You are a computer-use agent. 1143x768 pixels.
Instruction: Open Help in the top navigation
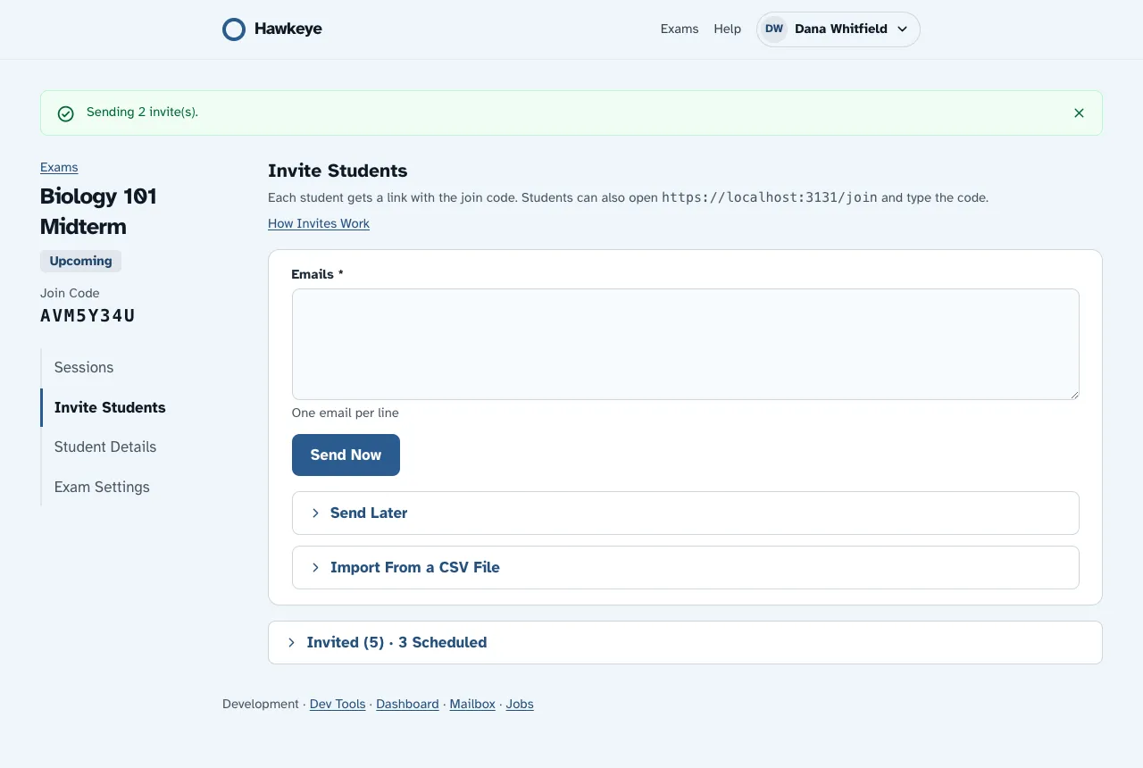[728, 29]
